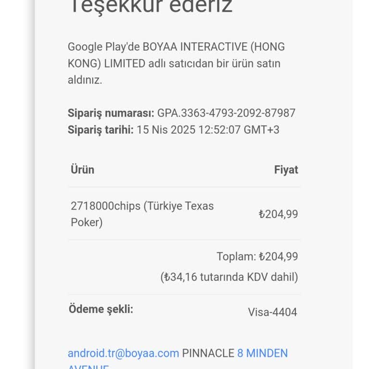Screen dimensions: 369x369
Task: Click the Toplam total amount line
Action: pyautogui.click(x=257, y=257)
